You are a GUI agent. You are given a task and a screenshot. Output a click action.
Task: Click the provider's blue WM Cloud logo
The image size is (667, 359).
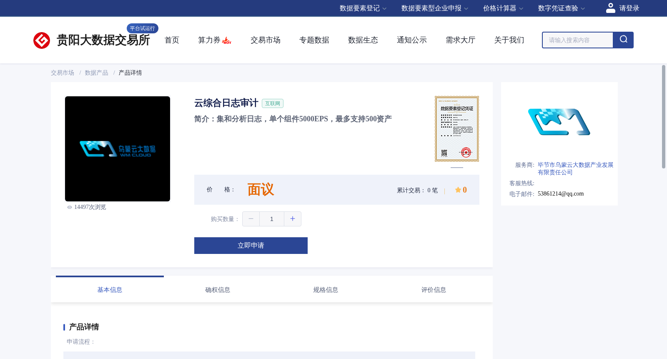tap(559, 122)
